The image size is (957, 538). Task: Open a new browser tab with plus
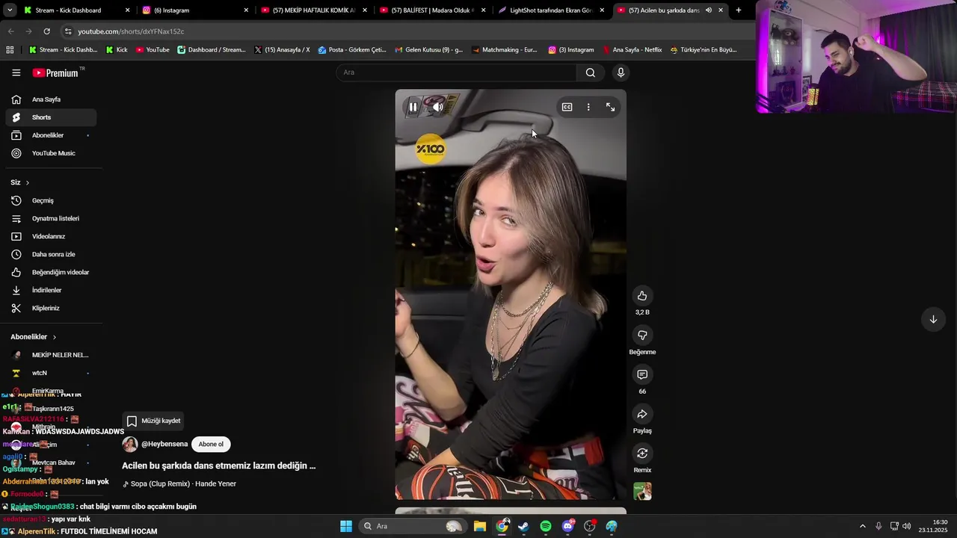(739, 10)
